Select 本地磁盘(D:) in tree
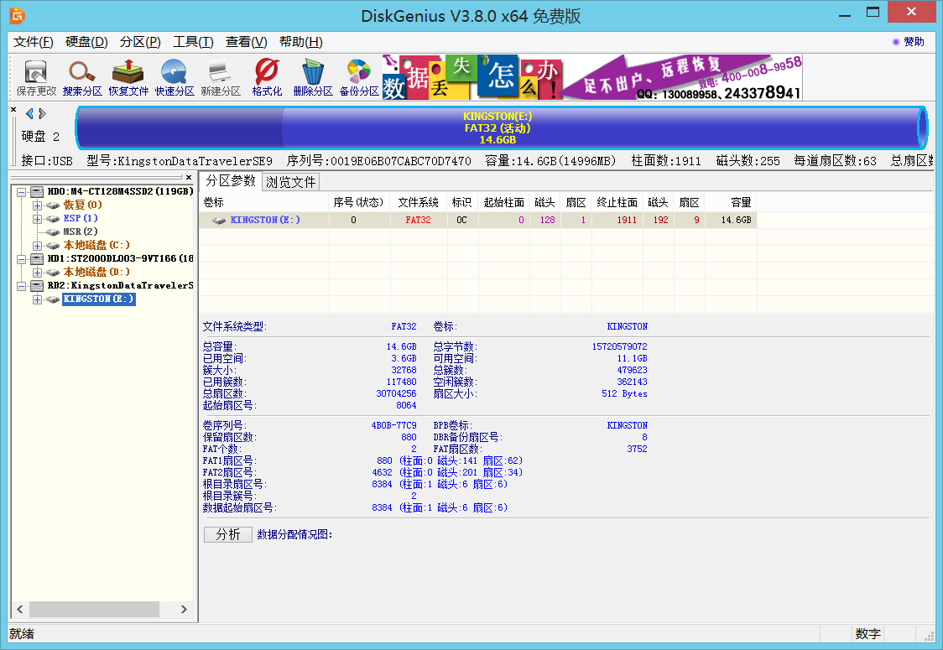The width and height of the screenshot is (943, 650). [x=96, y=273]
